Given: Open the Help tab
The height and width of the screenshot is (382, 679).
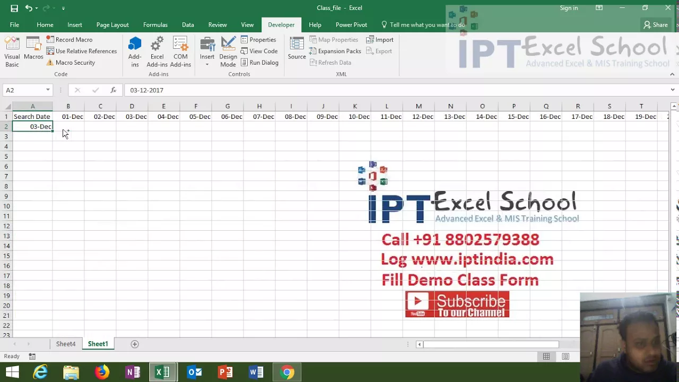Looking at the screenshot, I should 315,25.
